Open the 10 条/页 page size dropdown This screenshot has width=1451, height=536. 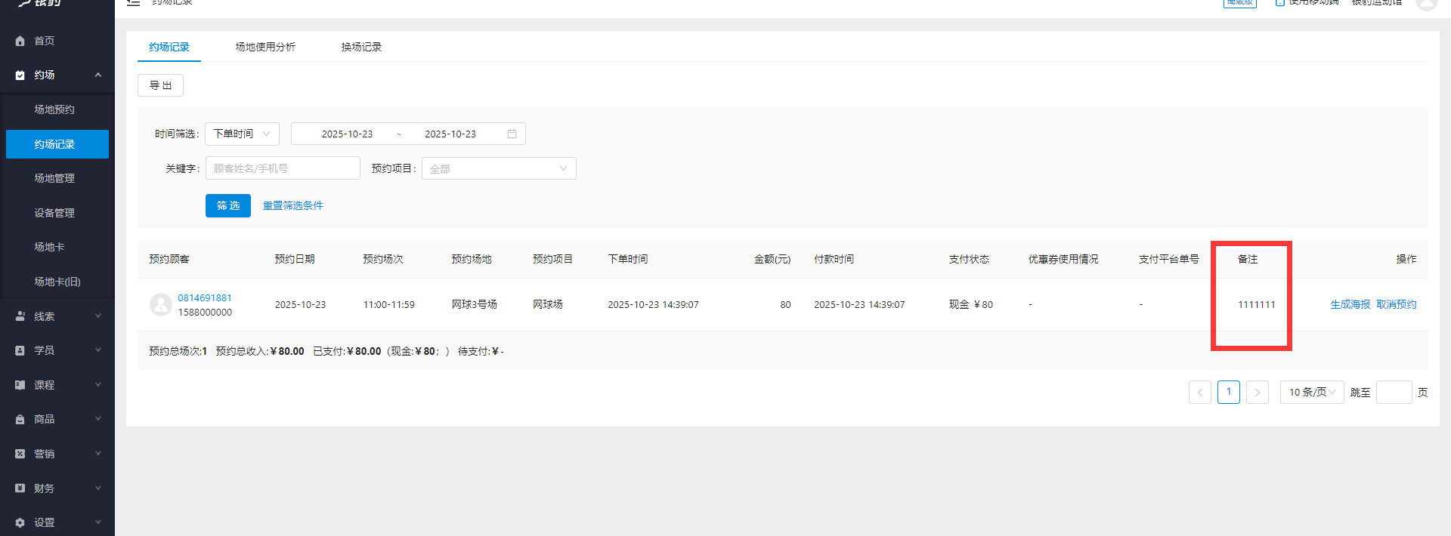(x=1312, y=393)
